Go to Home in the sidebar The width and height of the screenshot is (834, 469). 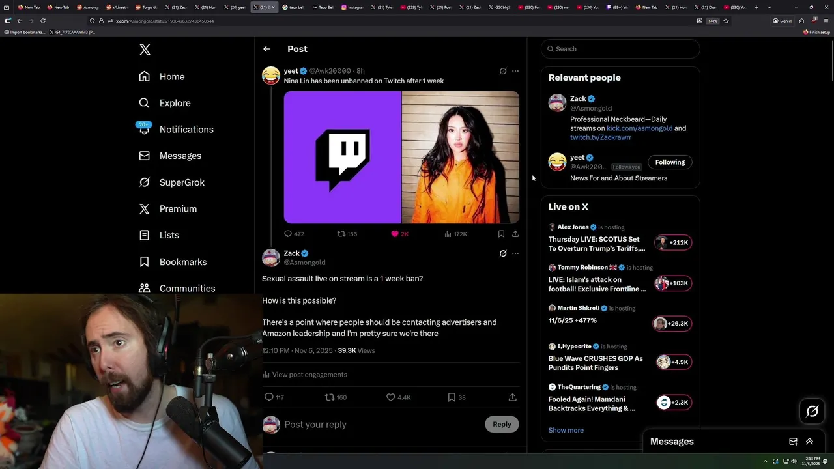[162, 76]
